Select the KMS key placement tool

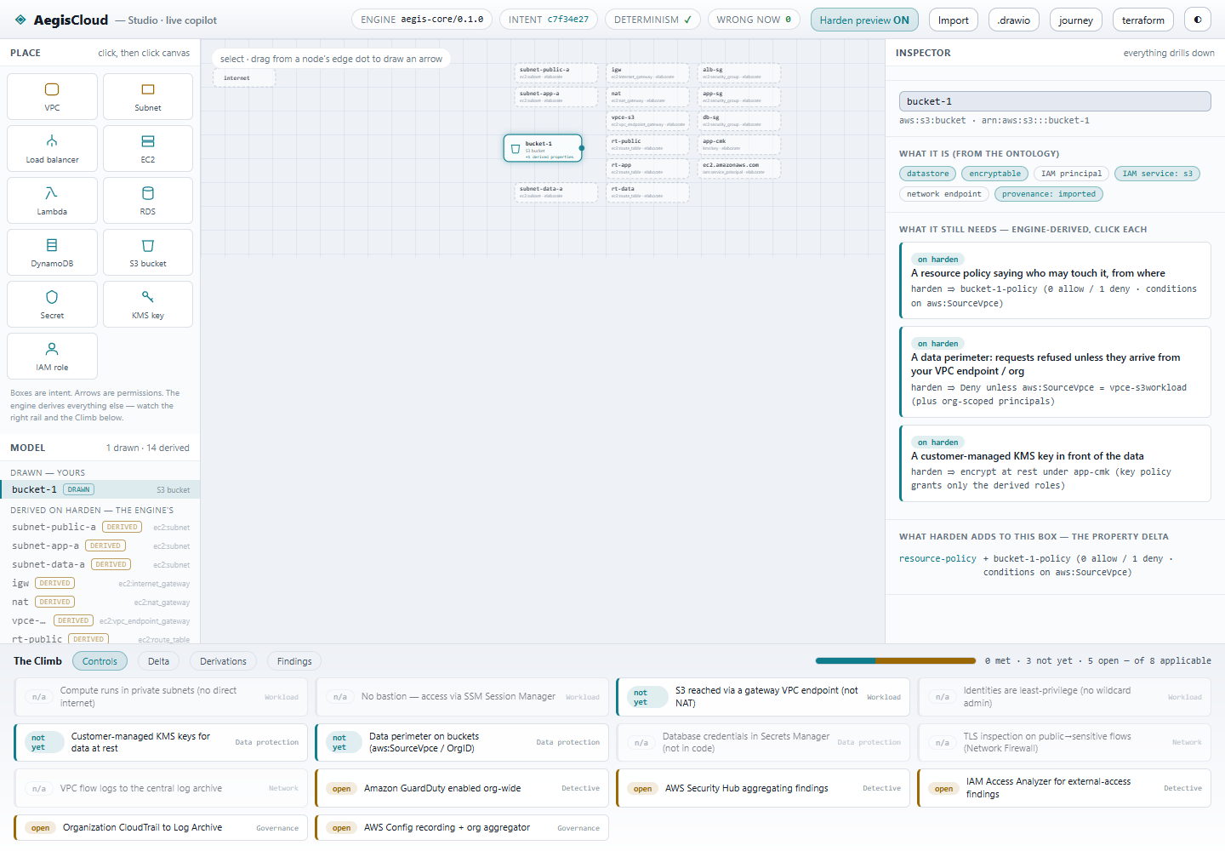(148, 304)
